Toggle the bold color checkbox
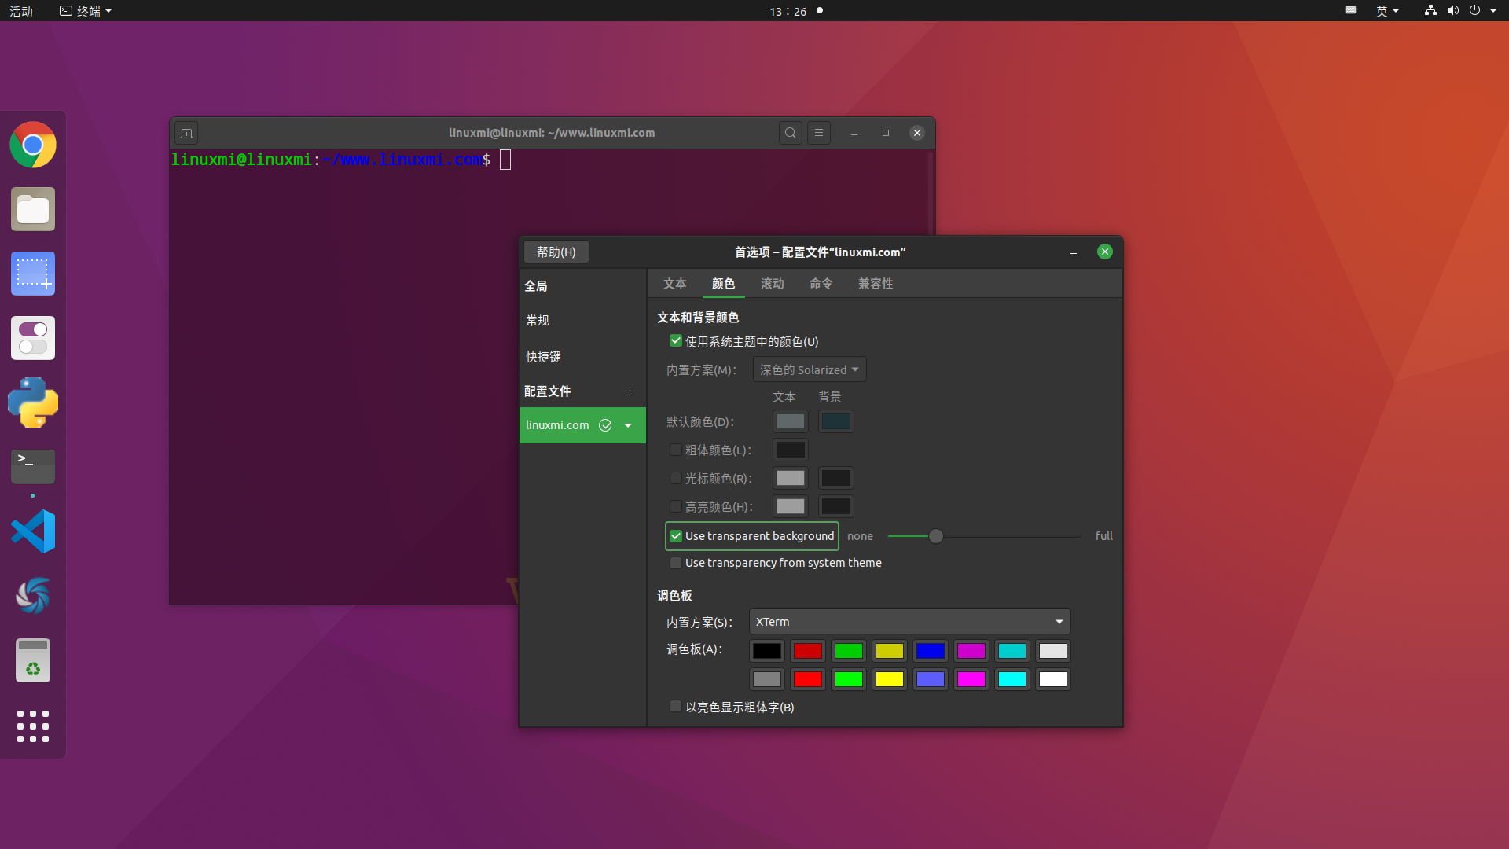This screenshot has width=1509, height=849. click(x=675, y=450)
